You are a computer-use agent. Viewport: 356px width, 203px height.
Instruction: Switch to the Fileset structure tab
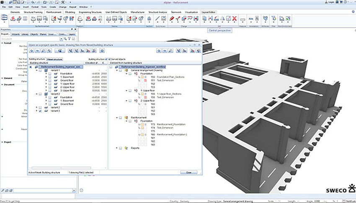click(x=54, y=59)
